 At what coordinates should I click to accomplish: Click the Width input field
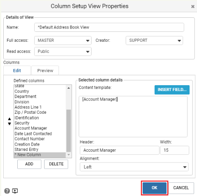(175, 150)
